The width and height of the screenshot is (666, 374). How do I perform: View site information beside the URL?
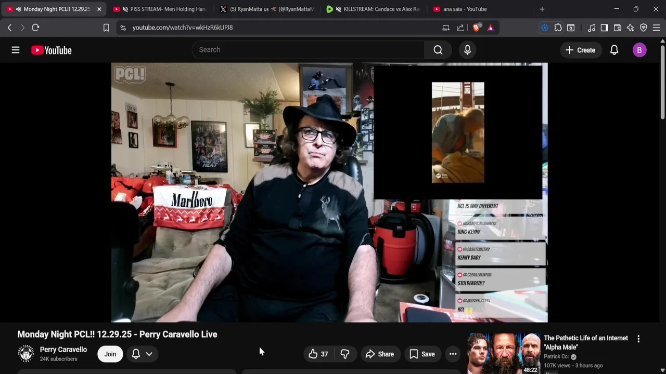[x=123, y=28]
